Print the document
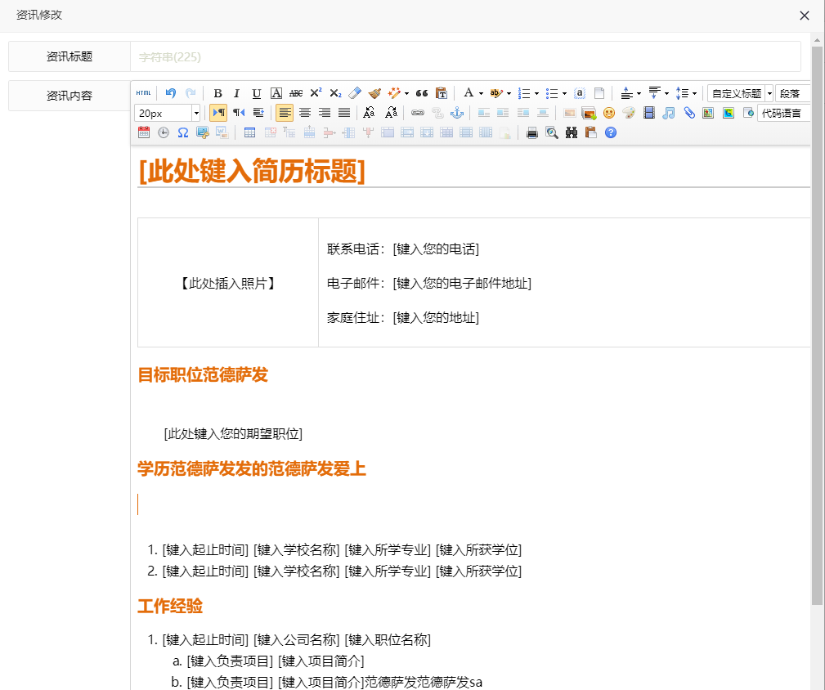Viewport: 825px width, 690px height. [532, 132]
